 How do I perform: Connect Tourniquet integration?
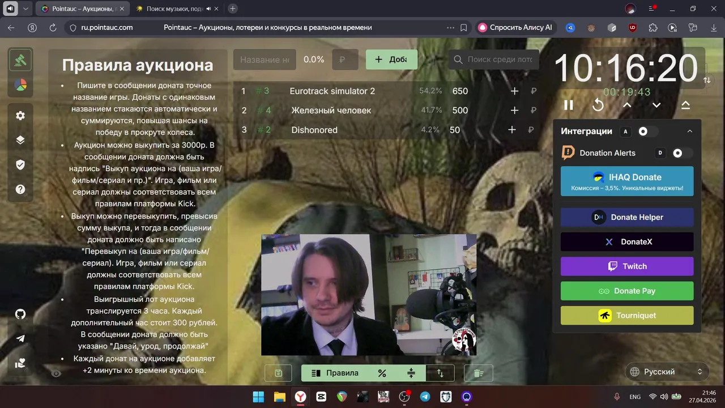[x=627, y=316]
